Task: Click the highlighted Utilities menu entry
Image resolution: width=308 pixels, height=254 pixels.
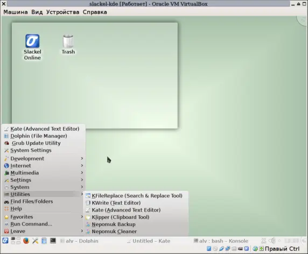Action: click(44, 194)
